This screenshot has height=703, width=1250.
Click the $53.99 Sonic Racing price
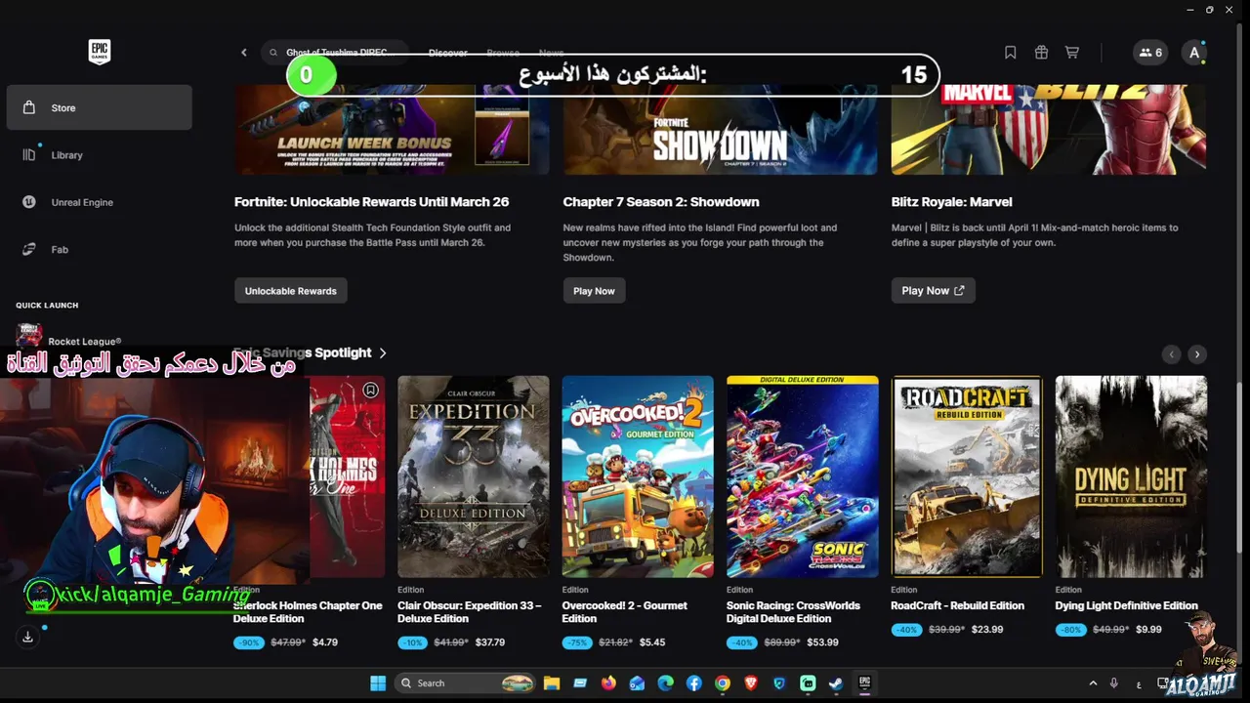coord(822,642)
